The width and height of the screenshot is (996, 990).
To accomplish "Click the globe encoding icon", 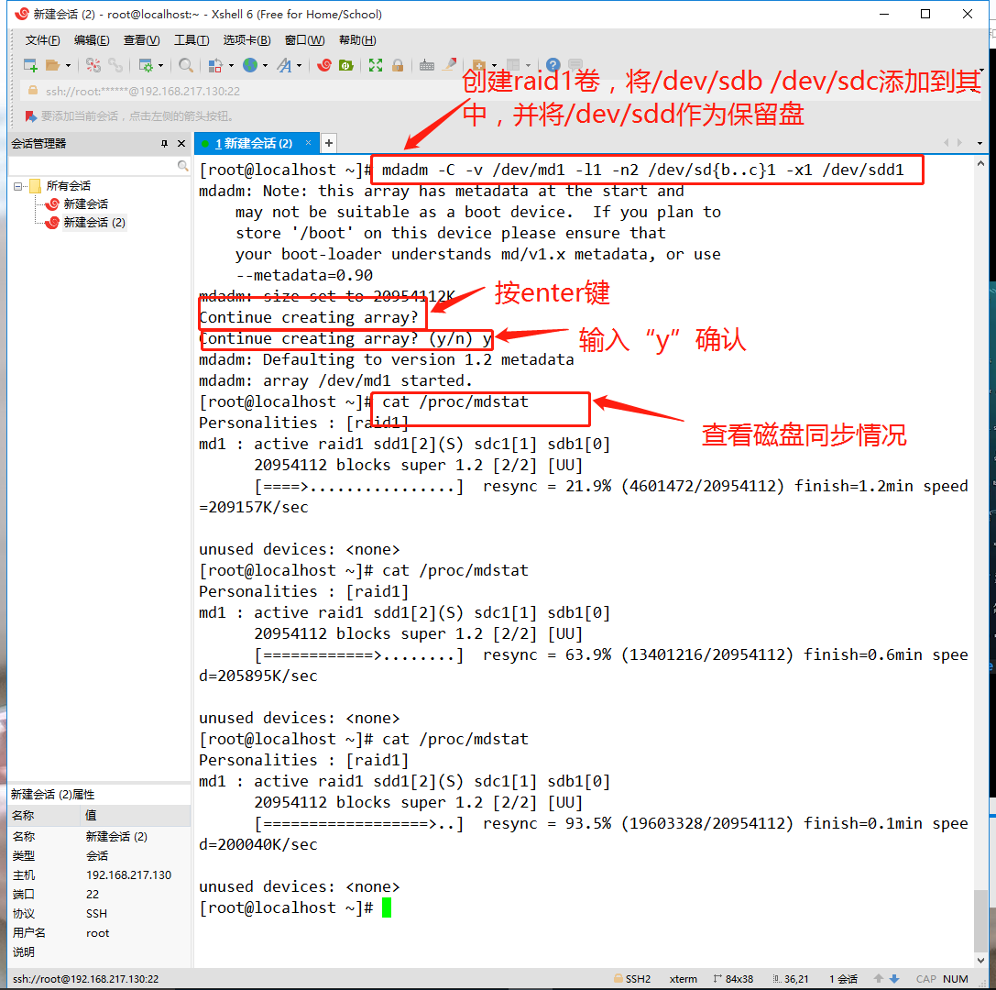I will [250, 65].
